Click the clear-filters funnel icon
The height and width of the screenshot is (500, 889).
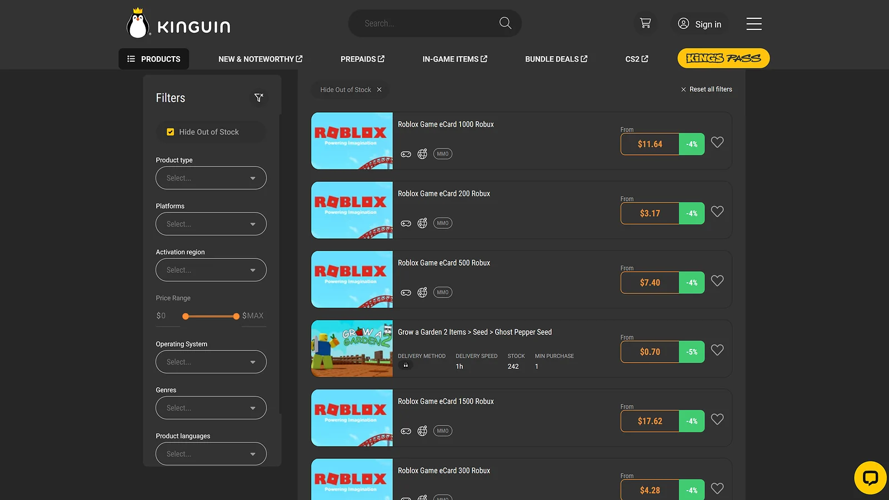[x=258, y=98]
